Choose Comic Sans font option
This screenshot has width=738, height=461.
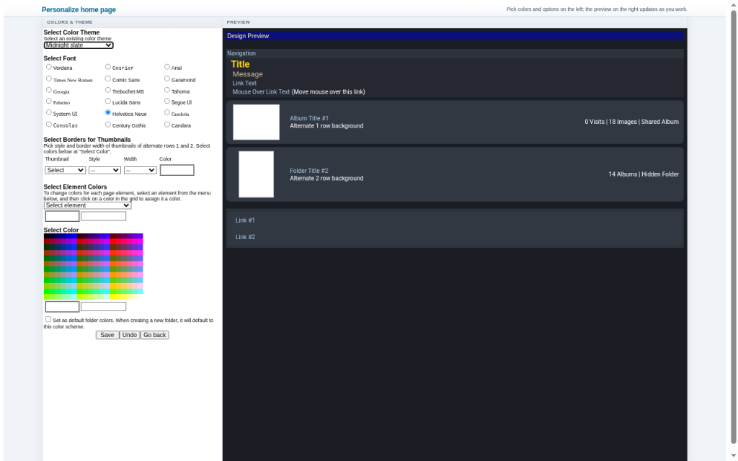(108, 79)
